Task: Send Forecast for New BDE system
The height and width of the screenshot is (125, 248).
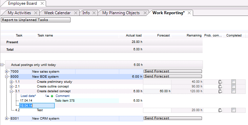Action: (x=173, y=76)
